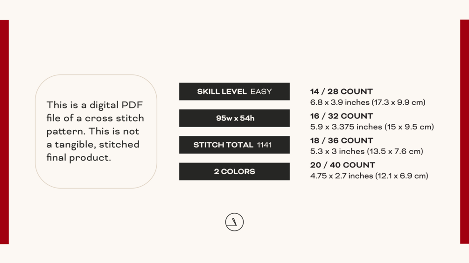Select the 5.3 x 3 inches size text

(x=366, y=151)
